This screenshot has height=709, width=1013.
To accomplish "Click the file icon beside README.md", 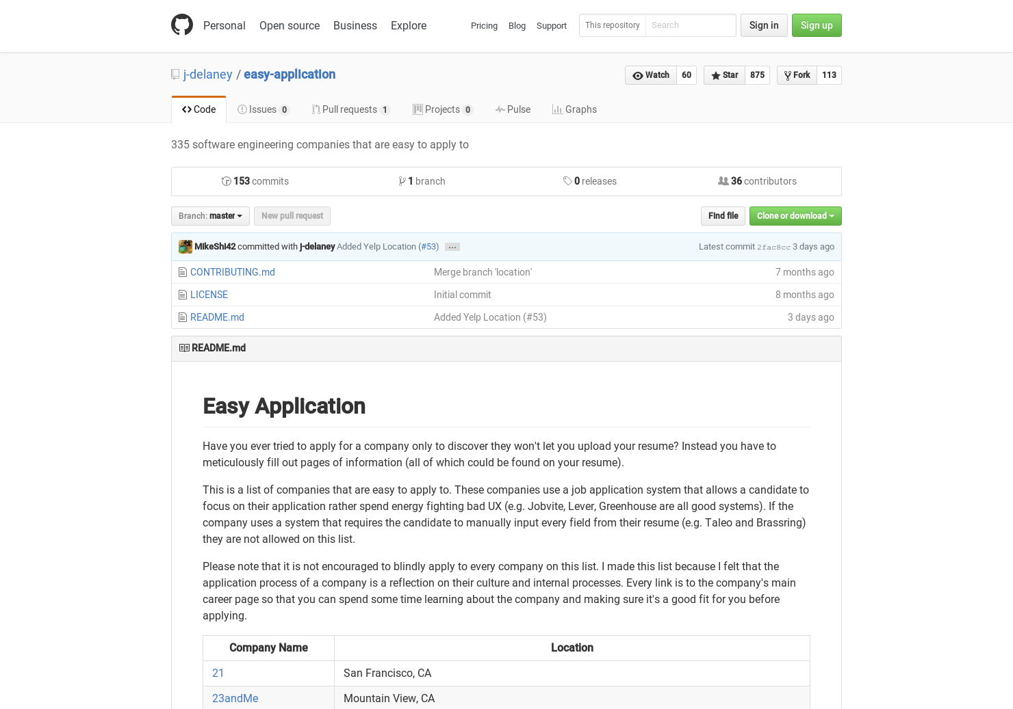I will click(x=182, y=317).
